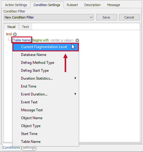
Task: Open the Duration Statistics menu item
Action: point(46,78)
